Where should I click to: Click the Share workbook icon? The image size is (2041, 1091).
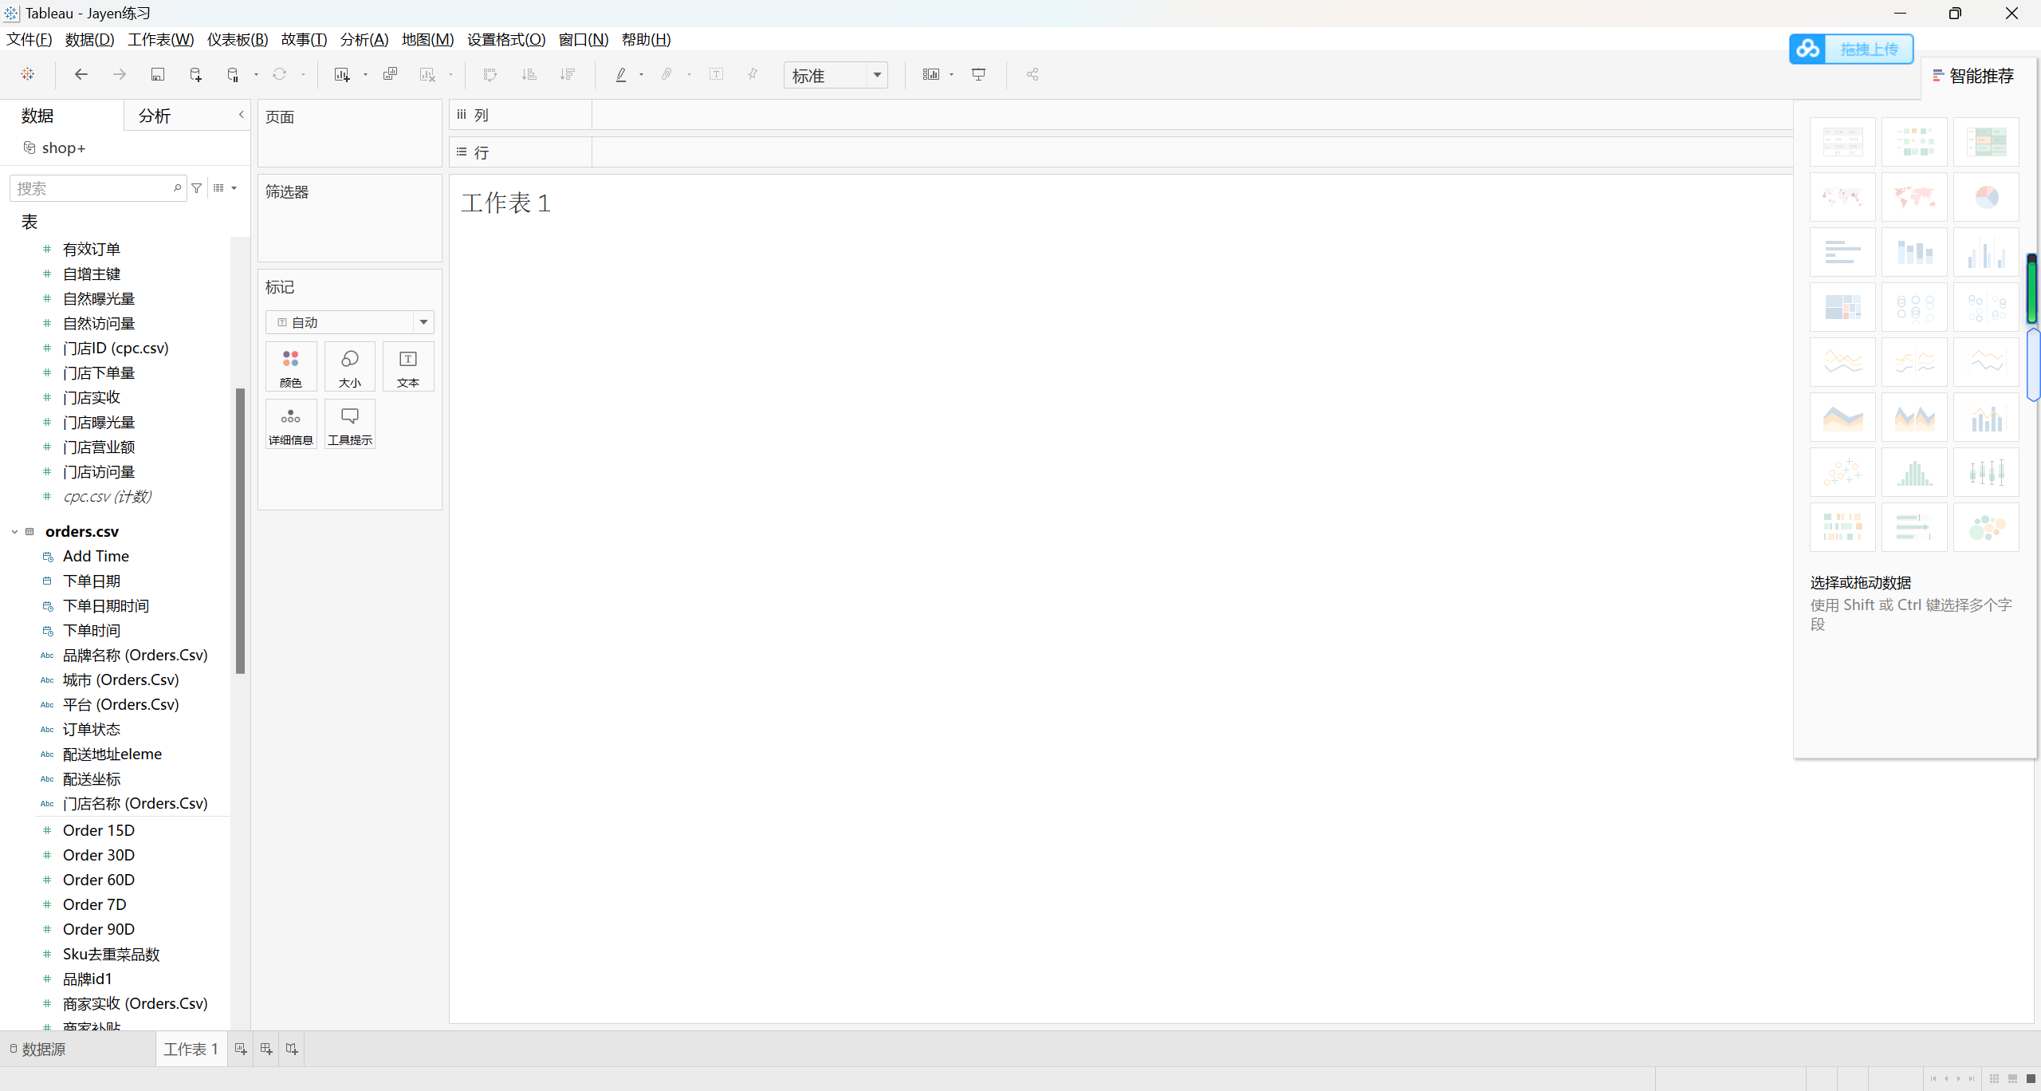pos(1032,75)
